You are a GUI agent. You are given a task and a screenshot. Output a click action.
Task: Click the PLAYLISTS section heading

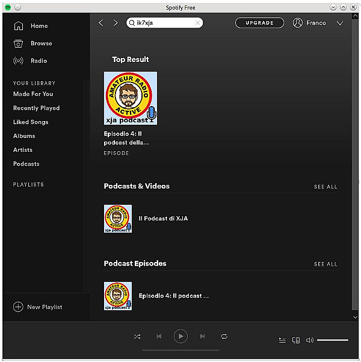(28, 185)
